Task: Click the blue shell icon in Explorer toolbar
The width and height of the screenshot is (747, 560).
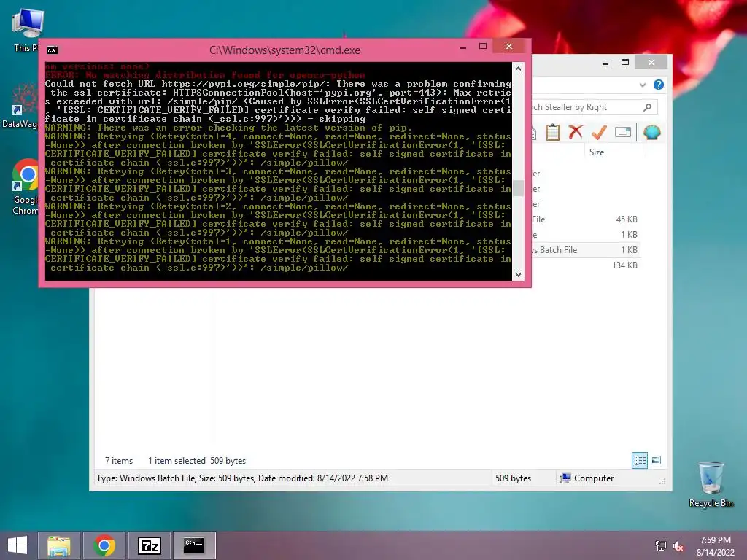Action: (651, 132)
